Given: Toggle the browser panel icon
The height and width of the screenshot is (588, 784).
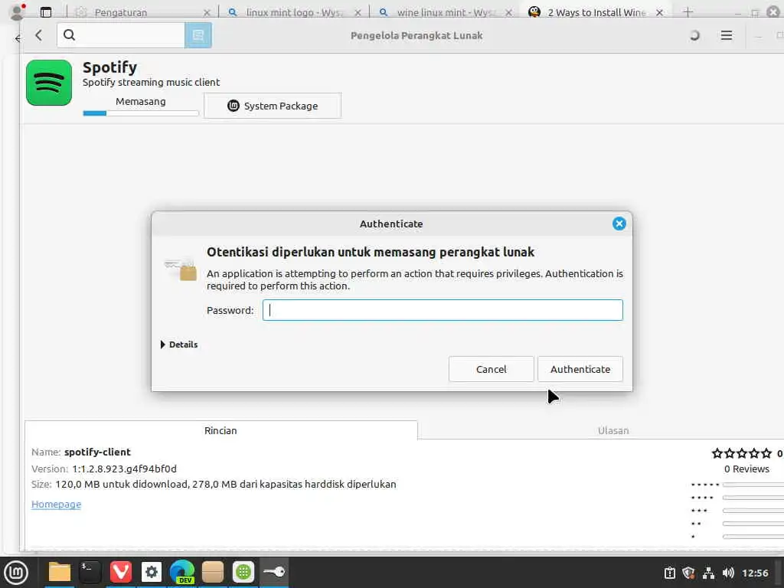Looking at the screenshot, I should click(x=46, y=12).
